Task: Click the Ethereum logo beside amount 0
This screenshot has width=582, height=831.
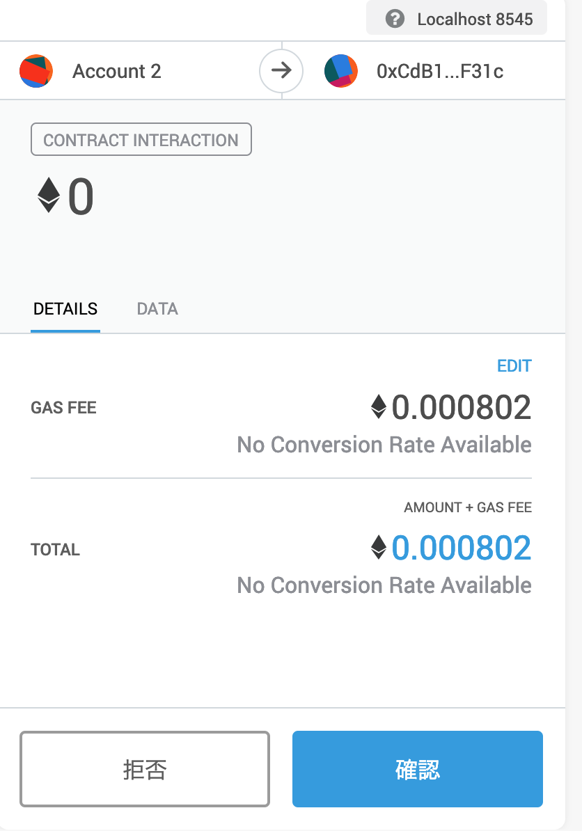Action: (x=49, y=196)
